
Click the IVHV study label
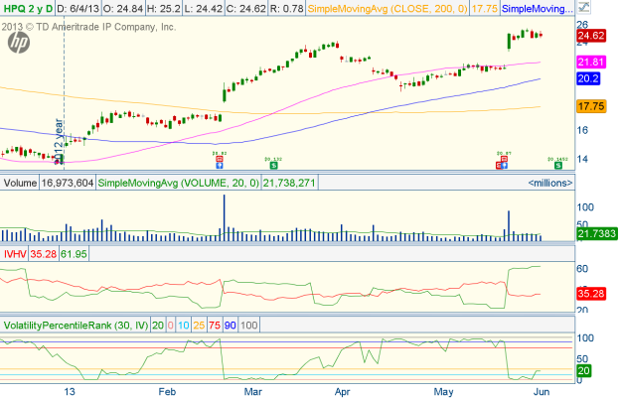pyautogui.click(x=15, y=255)
